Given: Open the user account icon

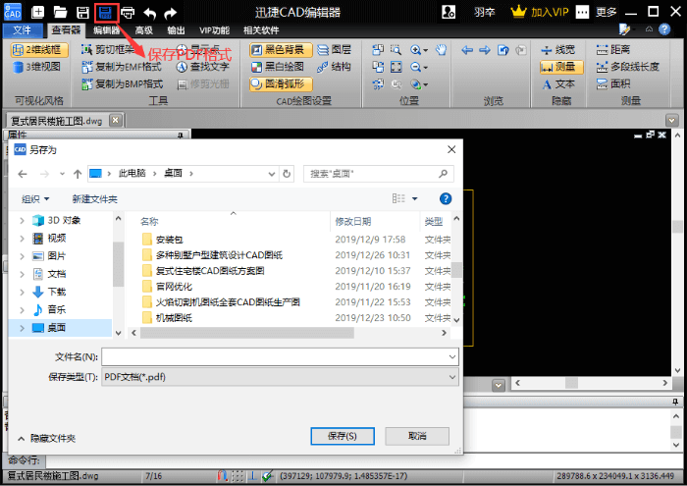Looking at the screenshot, I should [x=449, y=12].
